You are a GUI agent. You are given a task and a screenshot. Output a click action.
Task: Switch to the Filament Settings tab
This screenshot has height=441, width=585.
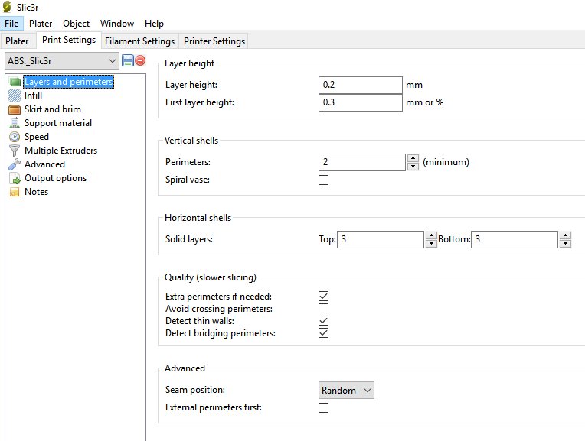[x=139, y=41]
